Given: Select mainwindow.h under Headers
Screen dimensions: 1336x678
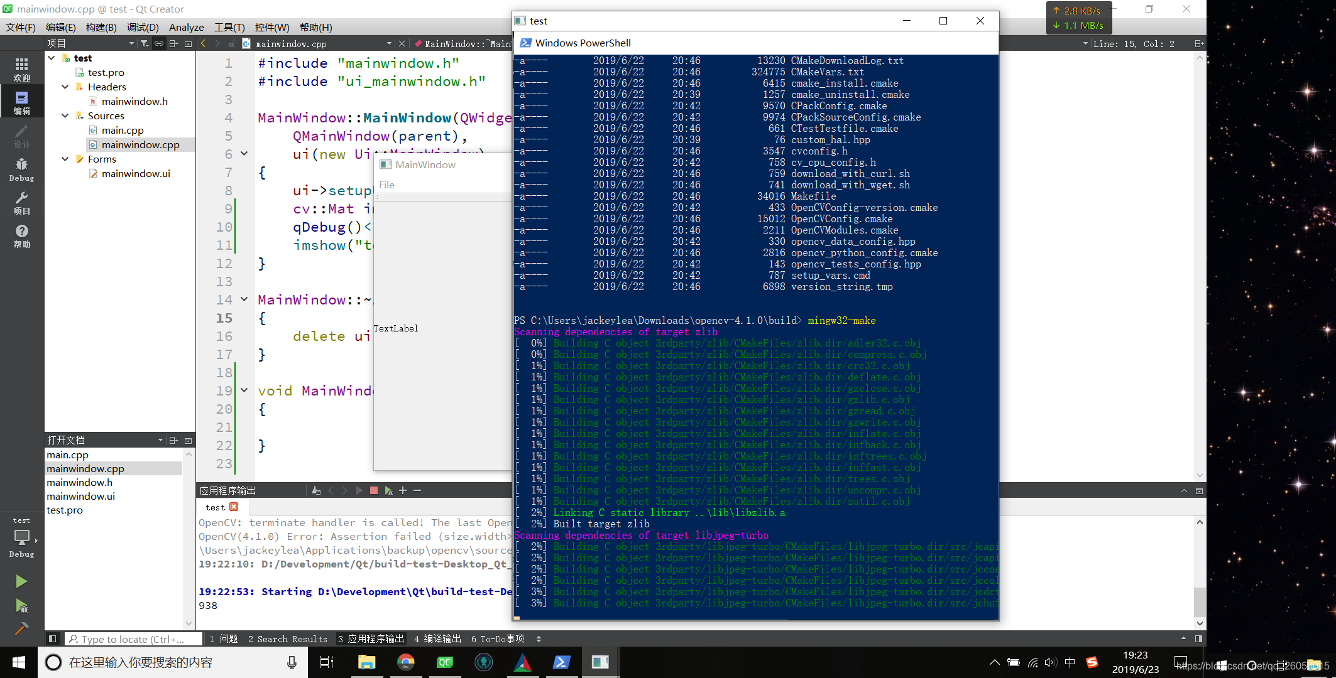Looking at the screenshot, I should click(134, 101).
